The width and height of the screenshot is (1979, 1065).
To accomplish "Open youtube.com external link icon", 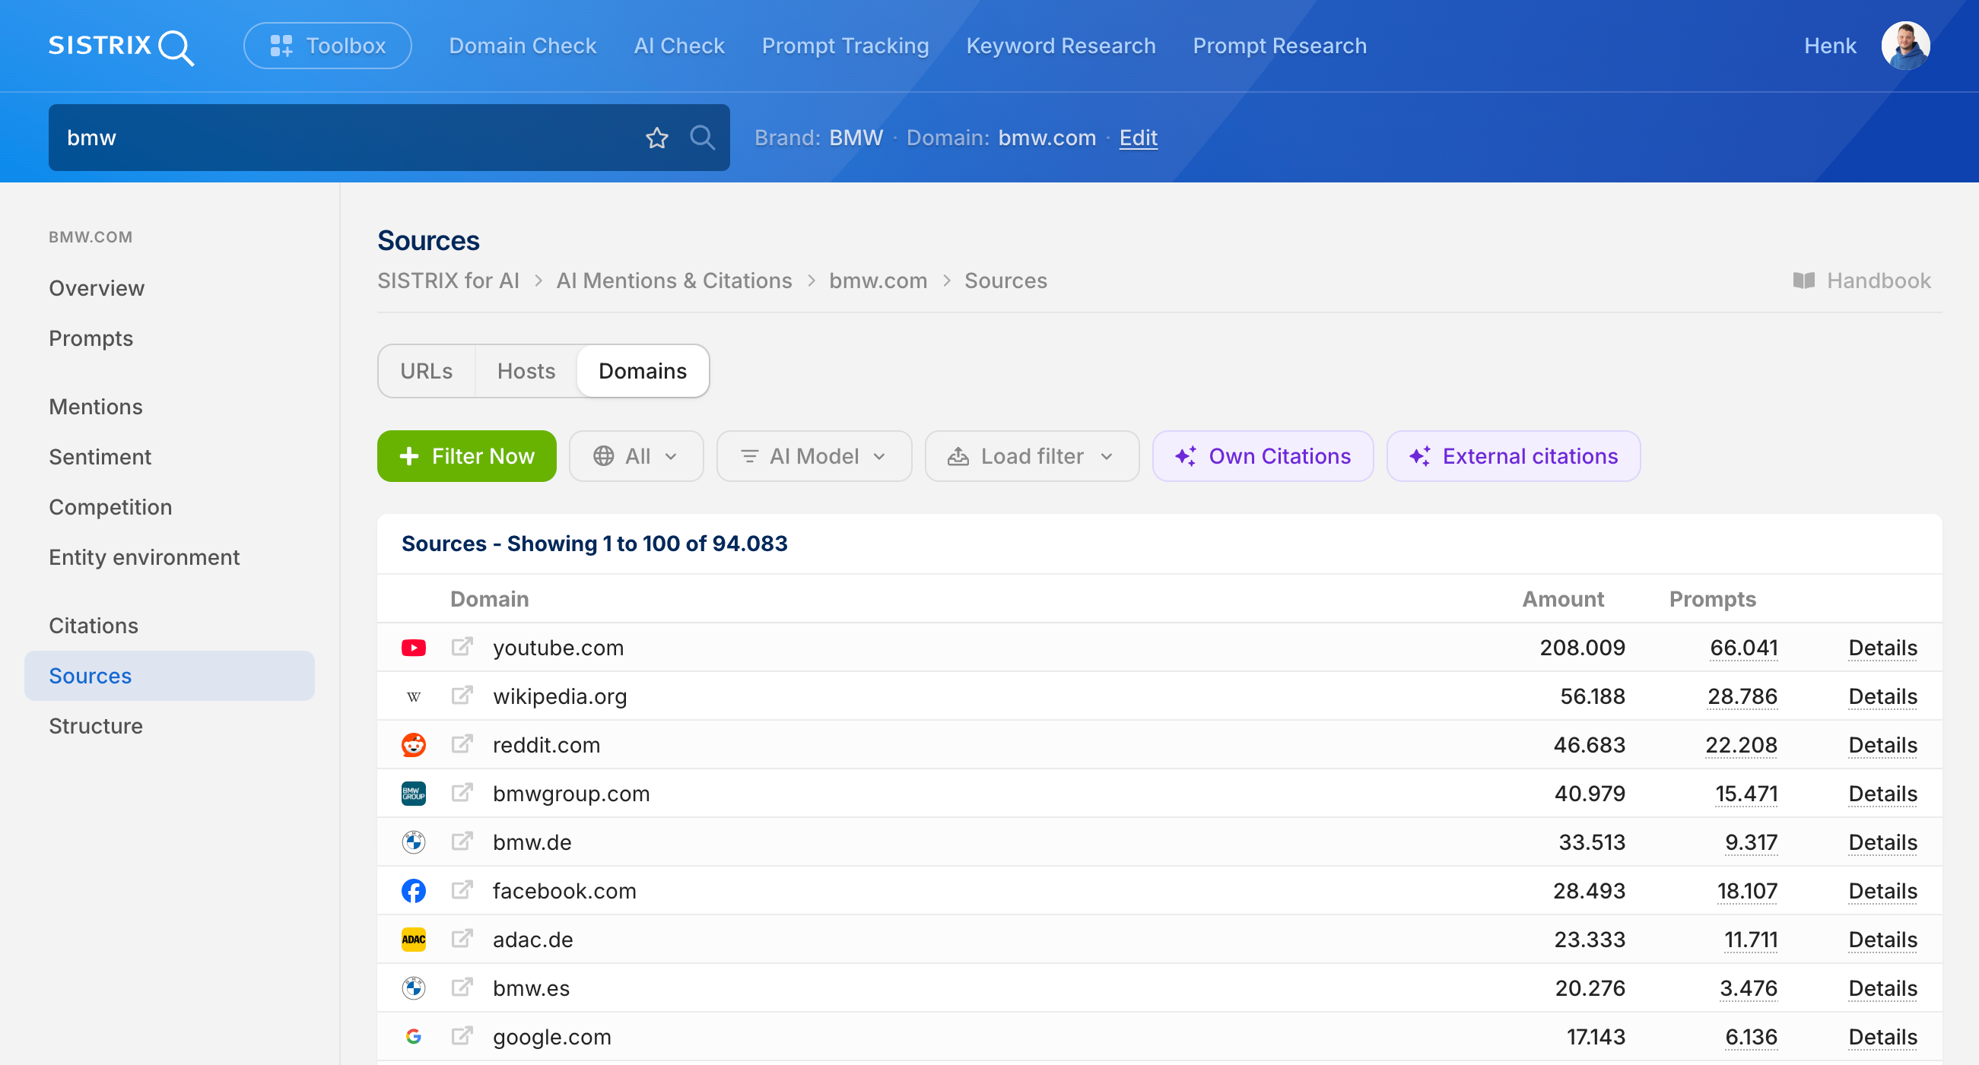I will coord(462,646).
